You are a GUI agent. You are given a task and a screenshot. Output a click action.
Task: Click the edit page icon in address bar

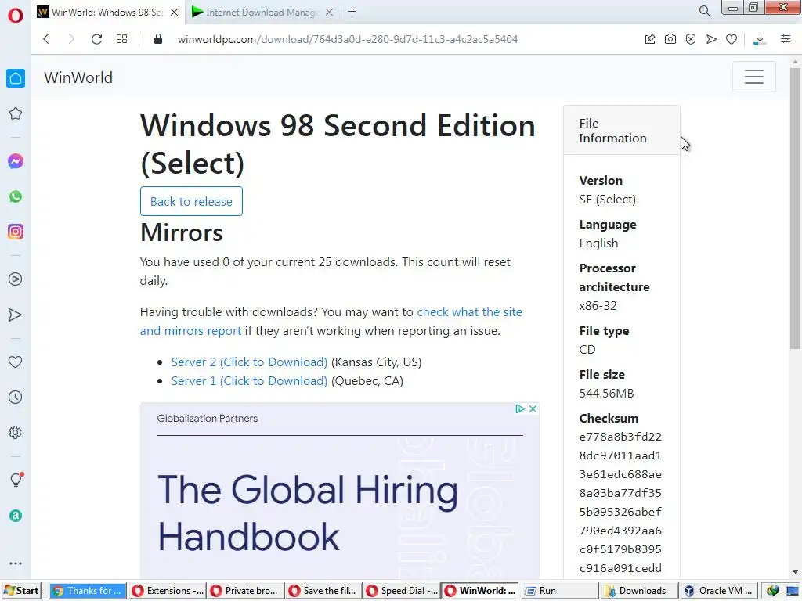click(x=650, y=39)
